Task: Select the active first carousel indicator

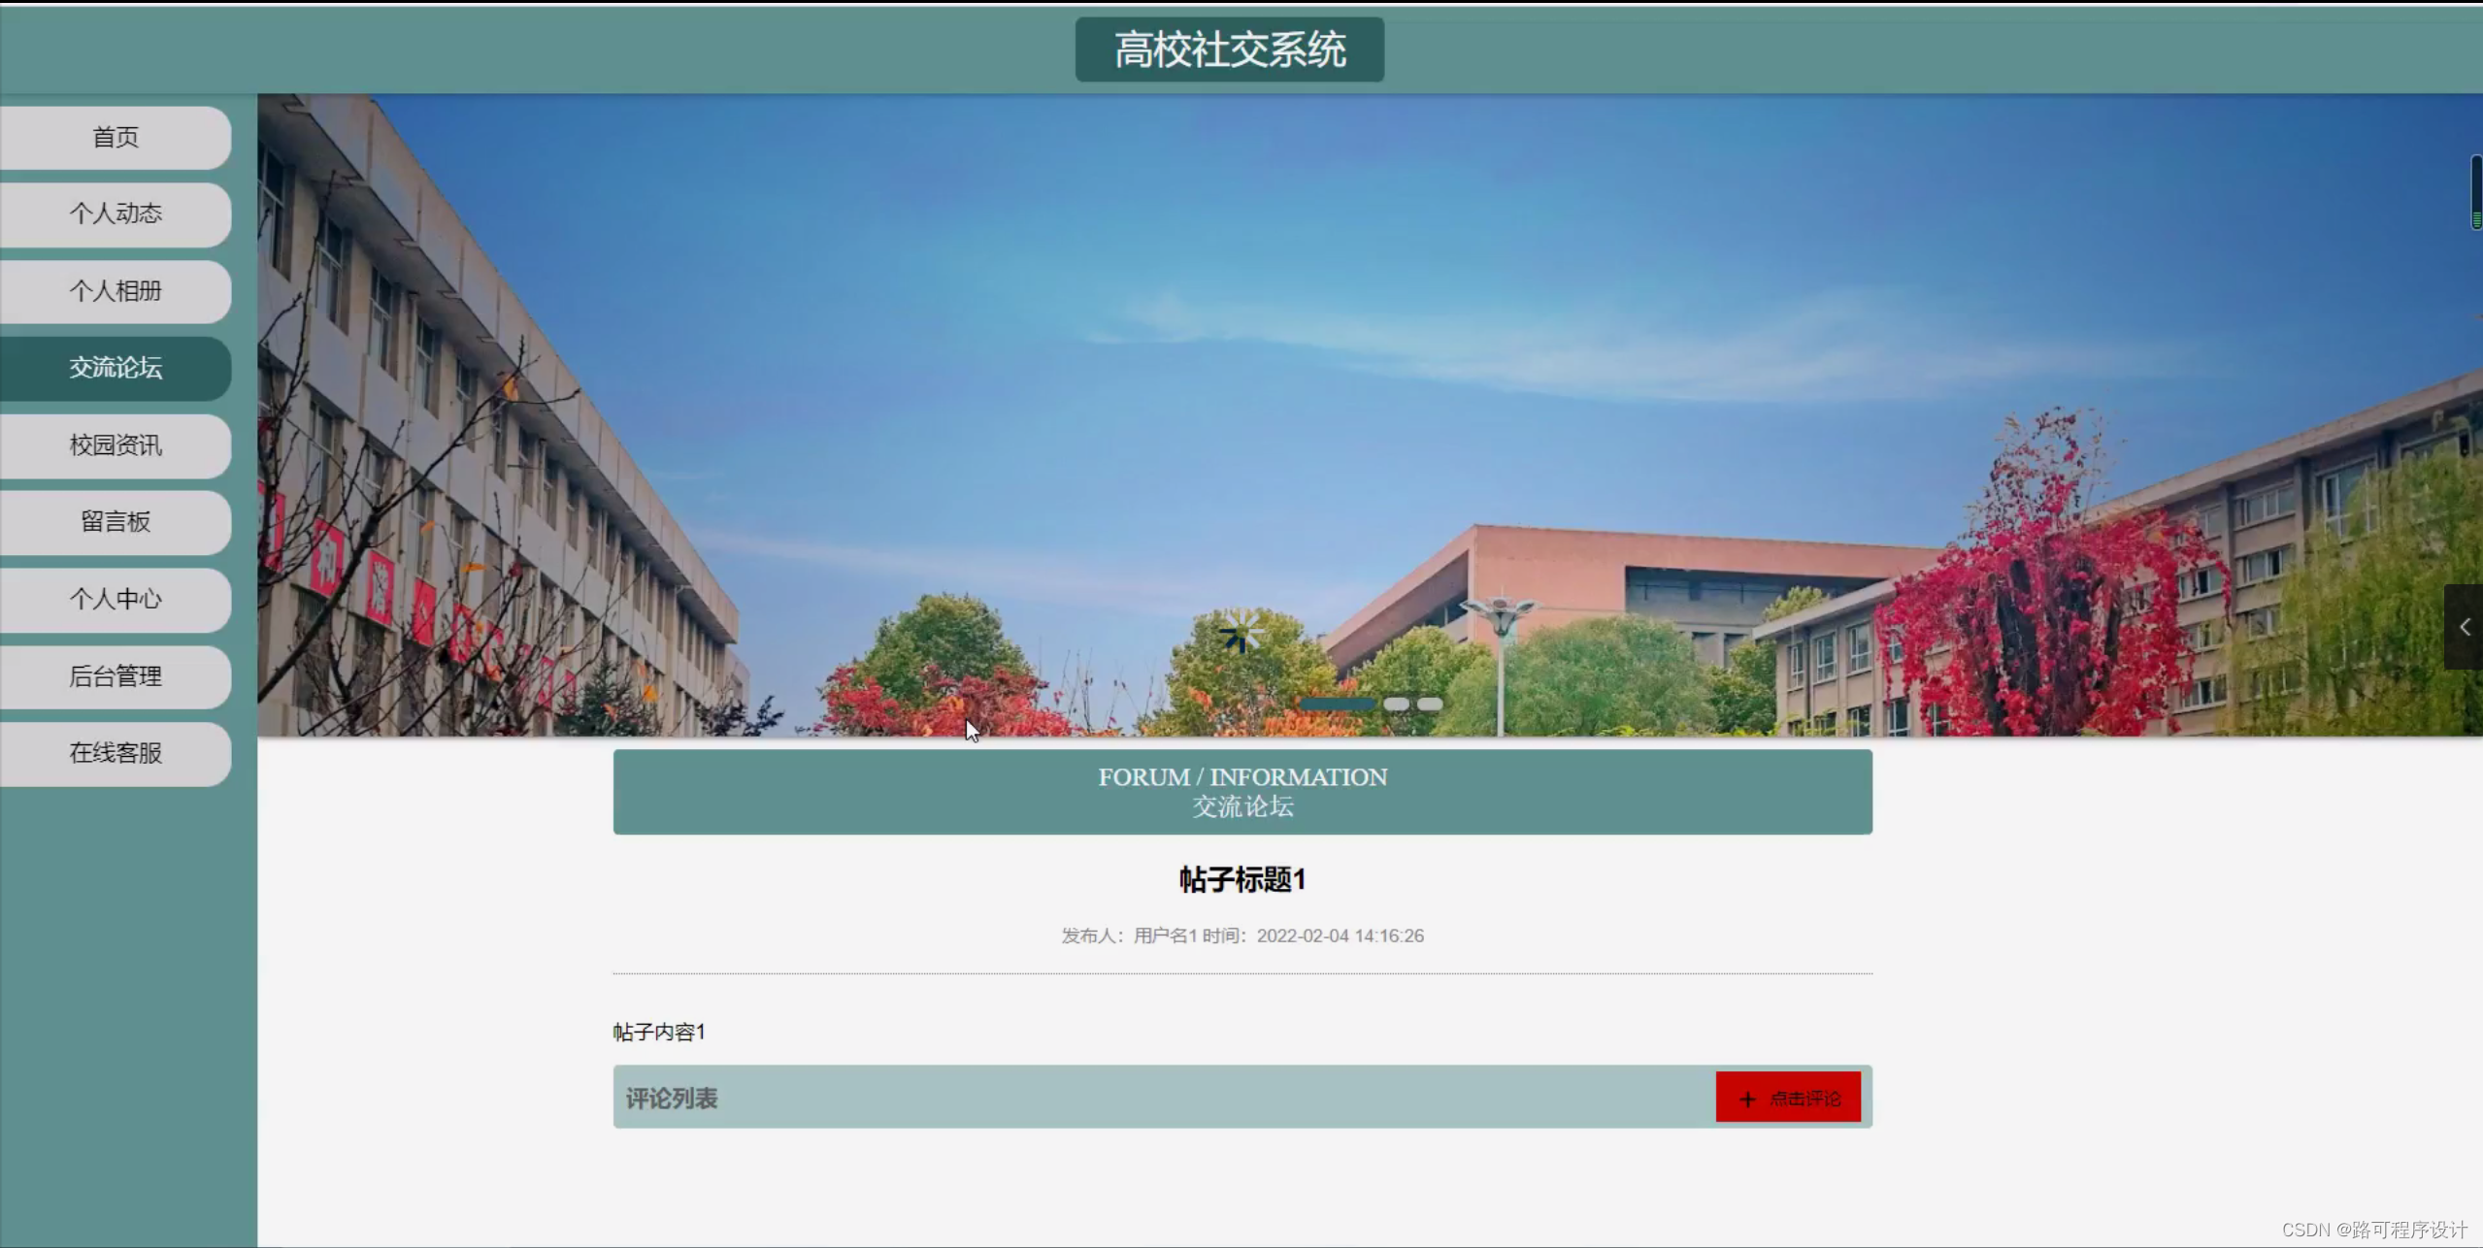Action: [x=1338, y=704]
